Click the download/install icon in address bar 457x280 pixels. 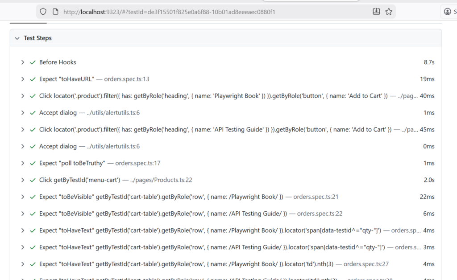point(376,12)
